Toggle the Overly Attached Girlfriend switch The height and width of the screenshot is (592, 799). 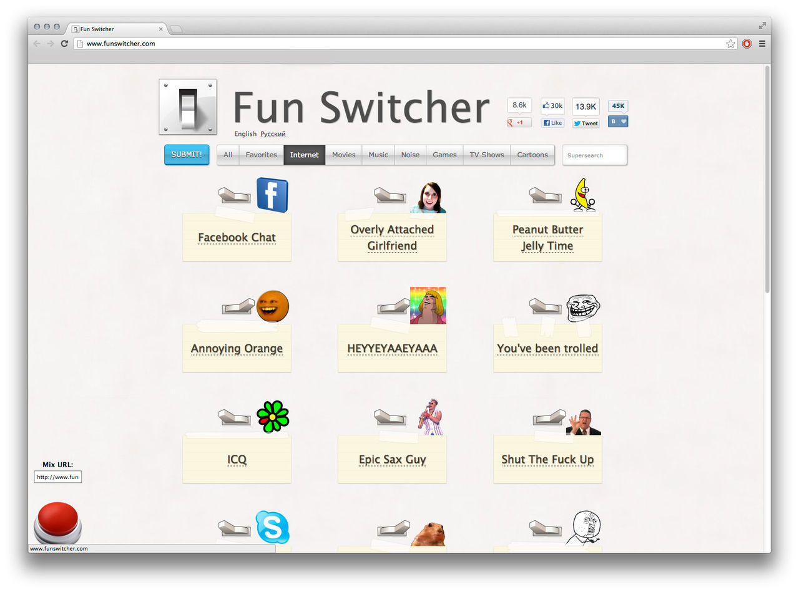390,195
